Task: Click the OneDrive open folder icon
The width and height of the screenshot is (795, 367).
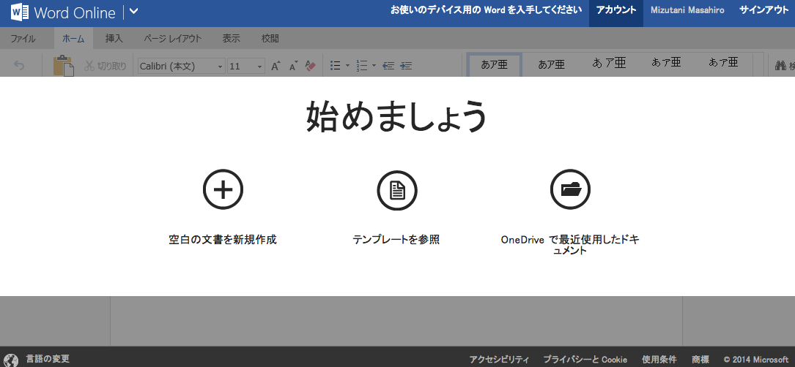Action: pyautogui.click(x=570, y=190)
